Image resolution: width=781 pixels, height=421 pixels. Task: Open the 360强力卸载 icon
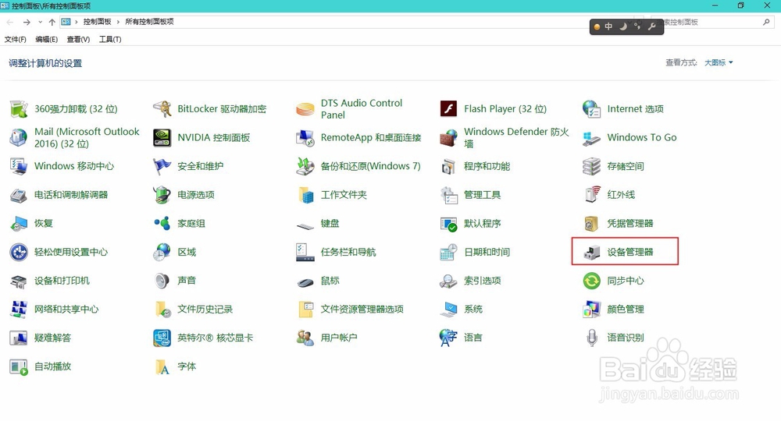[x=19, y=109]
